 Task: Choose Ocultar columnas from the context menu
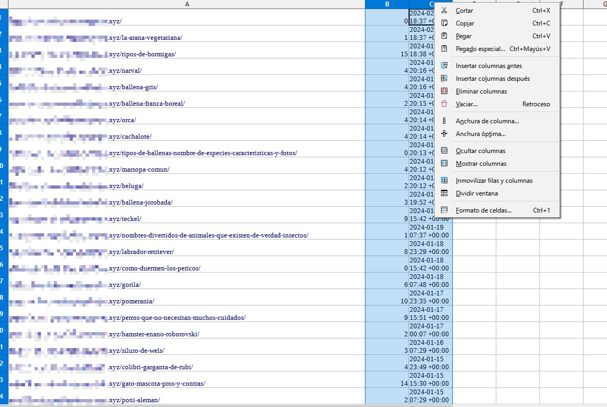pyautogui.click(x=480, y=151)
